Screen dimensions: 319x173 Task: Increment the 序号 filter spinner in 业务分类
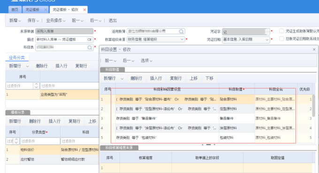click(x=36, y=84)
